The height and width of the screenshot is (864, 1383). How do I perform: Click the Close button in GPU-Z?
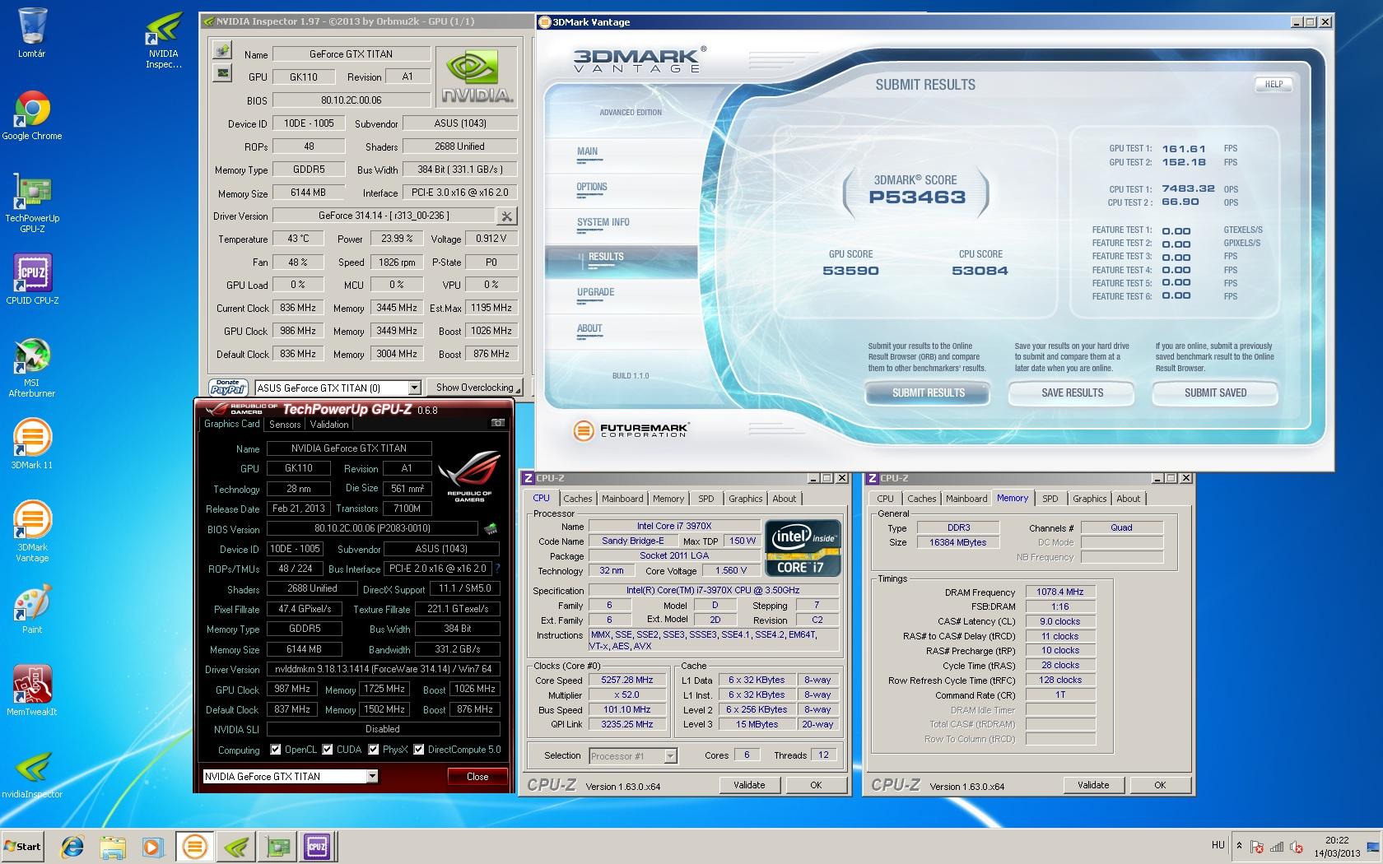click(477, 776)
